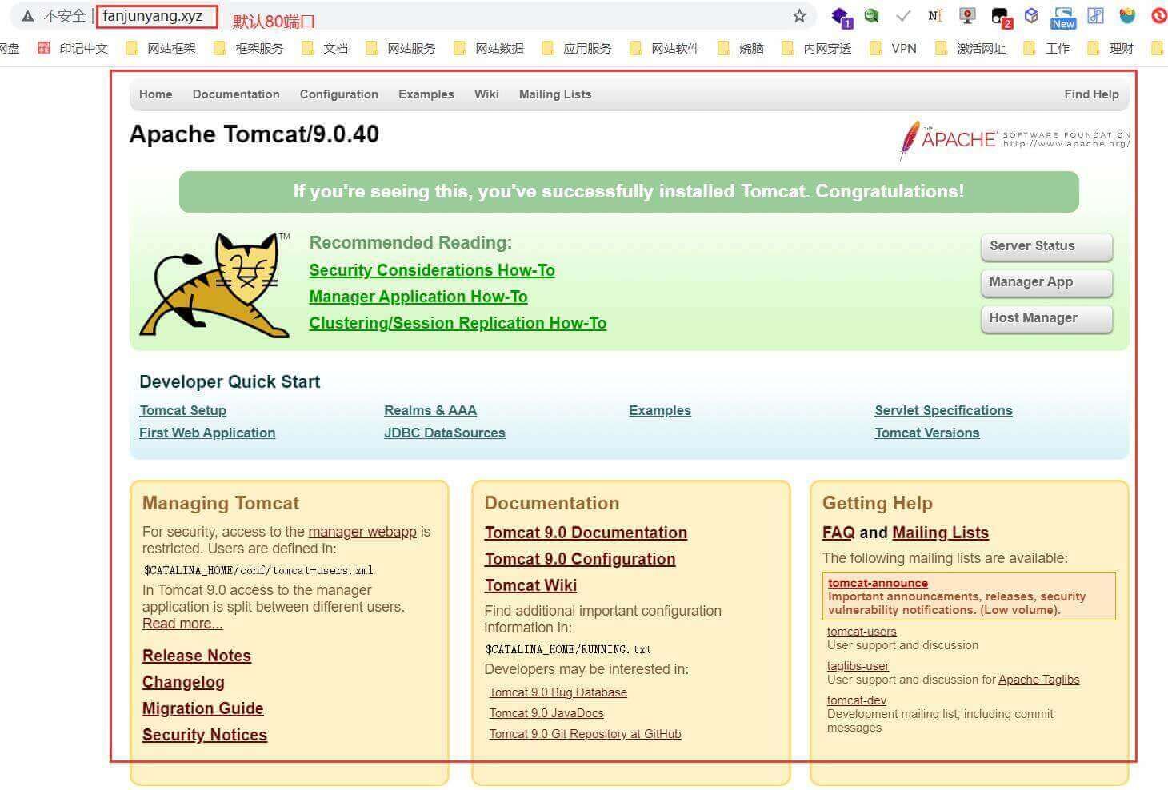Screen dimensions: 1168x790
Task: Click Read more... in Managing Tomcat
Action: coord(182,624)
